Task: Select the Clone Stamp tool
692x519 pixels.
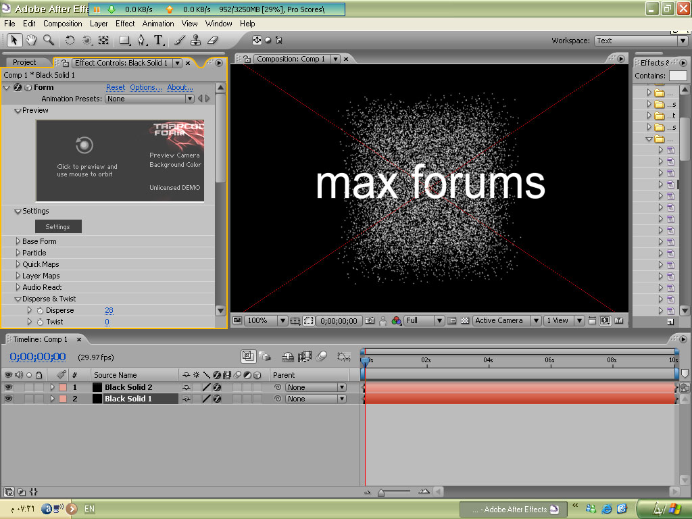Action: pyautogui.click(x=195, y=40)
